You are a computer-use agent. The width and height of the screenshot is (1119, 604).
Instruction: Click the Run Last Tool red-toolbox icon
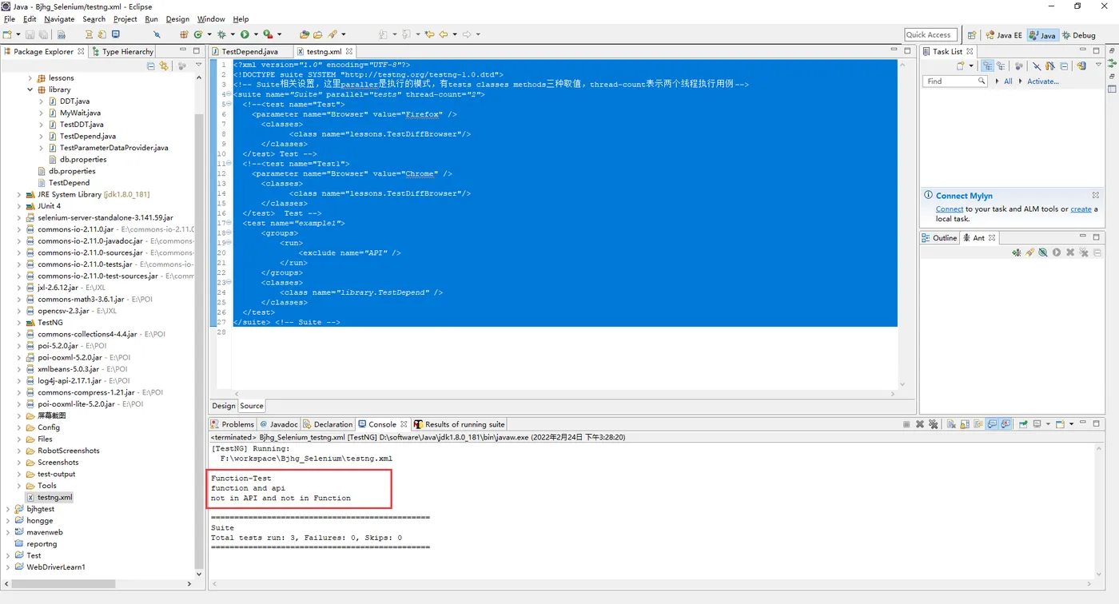(268, 34)
